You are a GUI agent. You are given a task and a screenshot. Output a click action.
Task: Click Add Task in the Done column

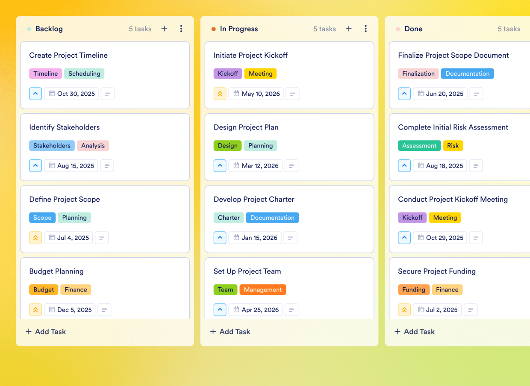414,331
